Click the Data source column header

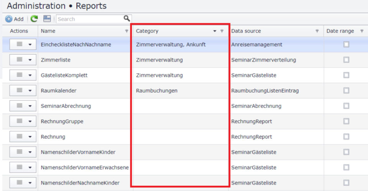click(246, 31)
